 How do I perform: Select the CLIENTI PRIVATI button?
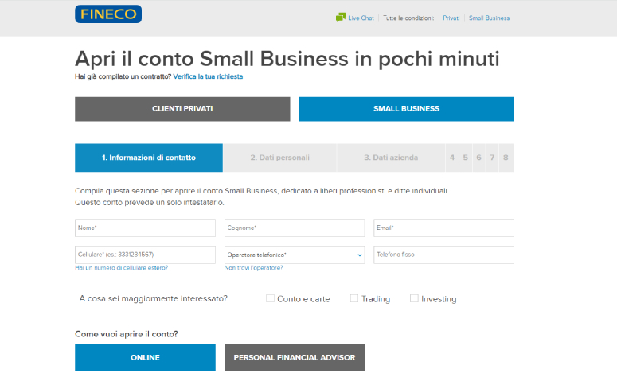182,109
